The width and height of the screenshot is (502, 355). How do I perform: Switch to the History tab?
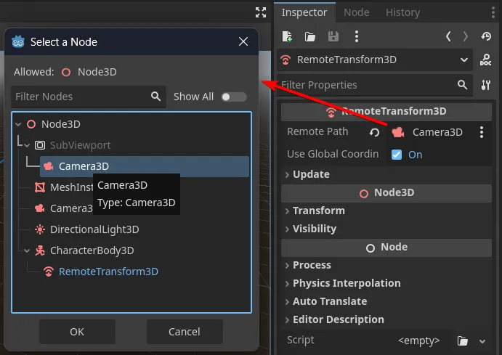(x=402, y=12)
